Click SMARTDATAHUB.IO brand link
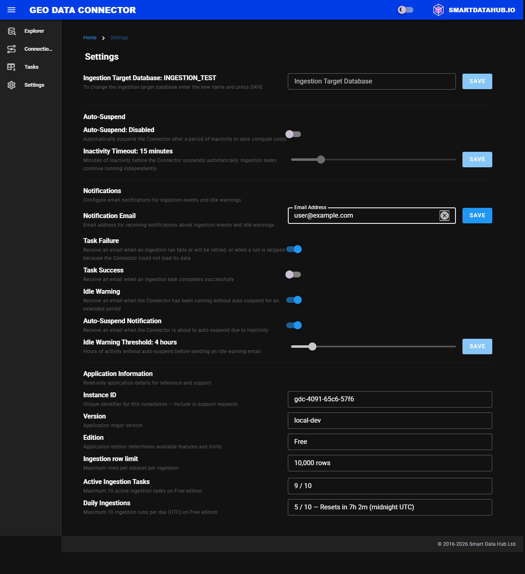525x574 pixels. tap(482, 10)
